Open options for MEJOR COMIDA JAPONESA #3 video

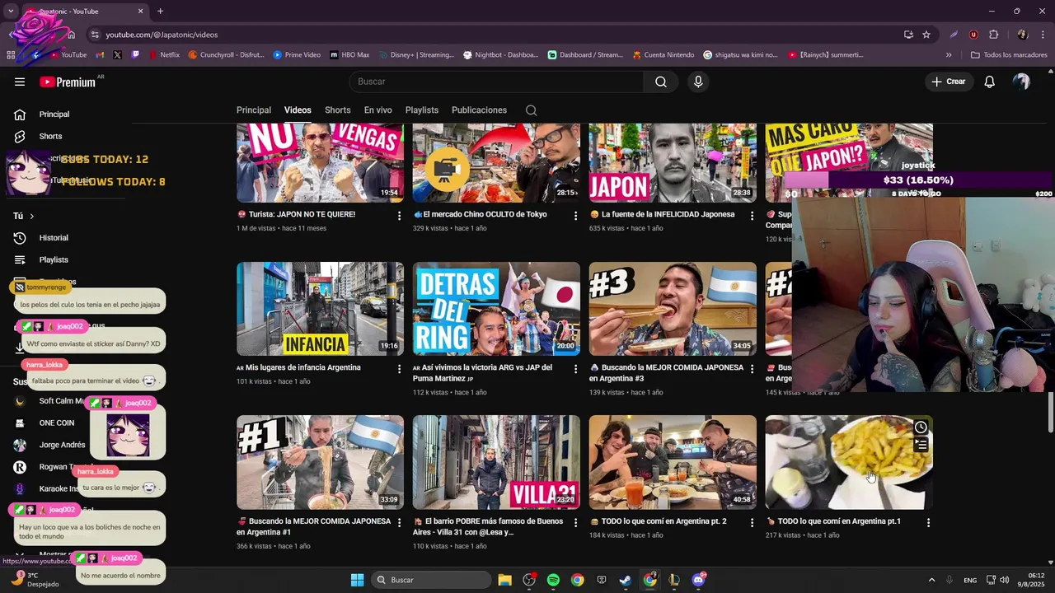click(x=752, y=369)
